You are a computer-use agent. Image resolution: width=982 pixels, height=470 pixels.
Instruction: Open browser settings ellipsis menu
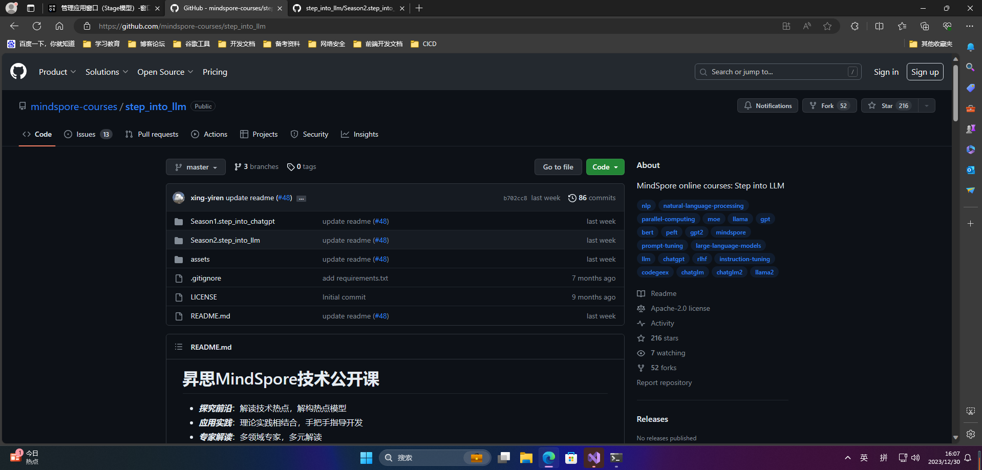tap(970, 26)
